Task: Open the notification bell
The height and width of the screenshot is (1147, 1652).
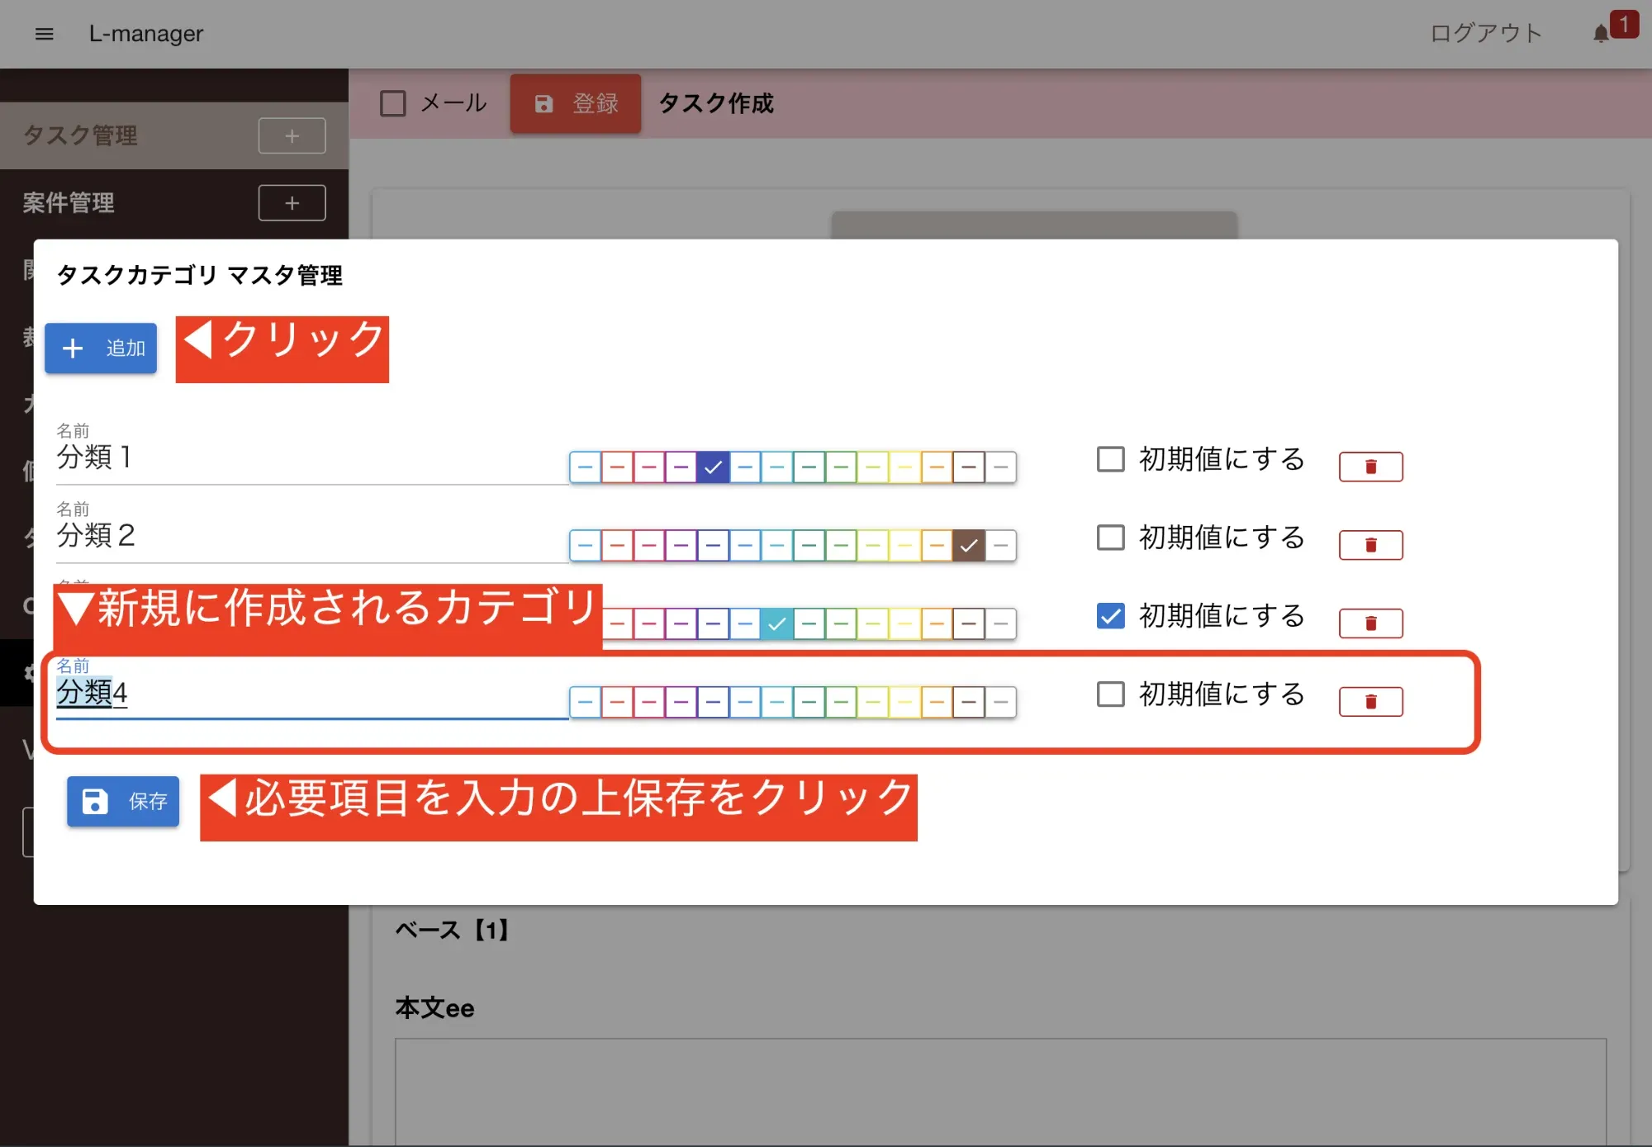Action: pos(1600,34)
